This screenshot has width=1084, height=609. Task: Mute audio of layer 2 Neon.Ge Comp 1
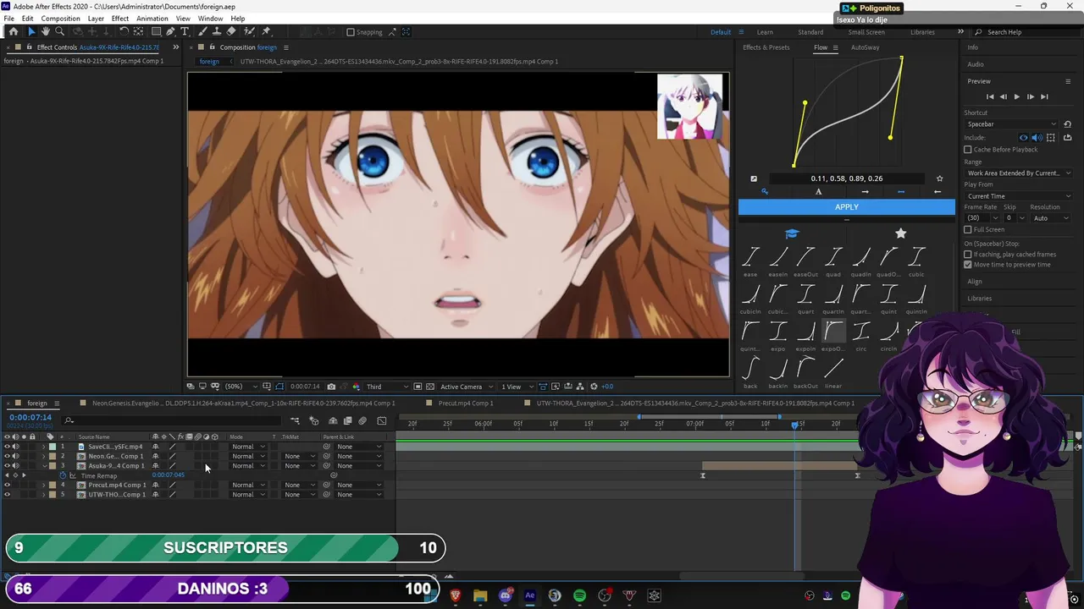[x=15, y=456]
